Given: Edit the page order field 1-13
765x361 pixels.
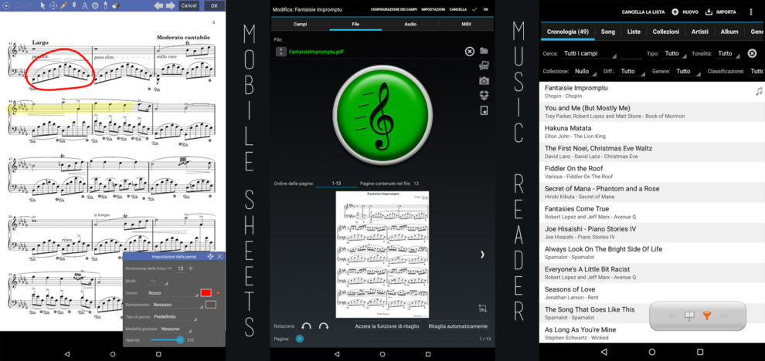Looking at the screenshot, I should tap(336, 184).
